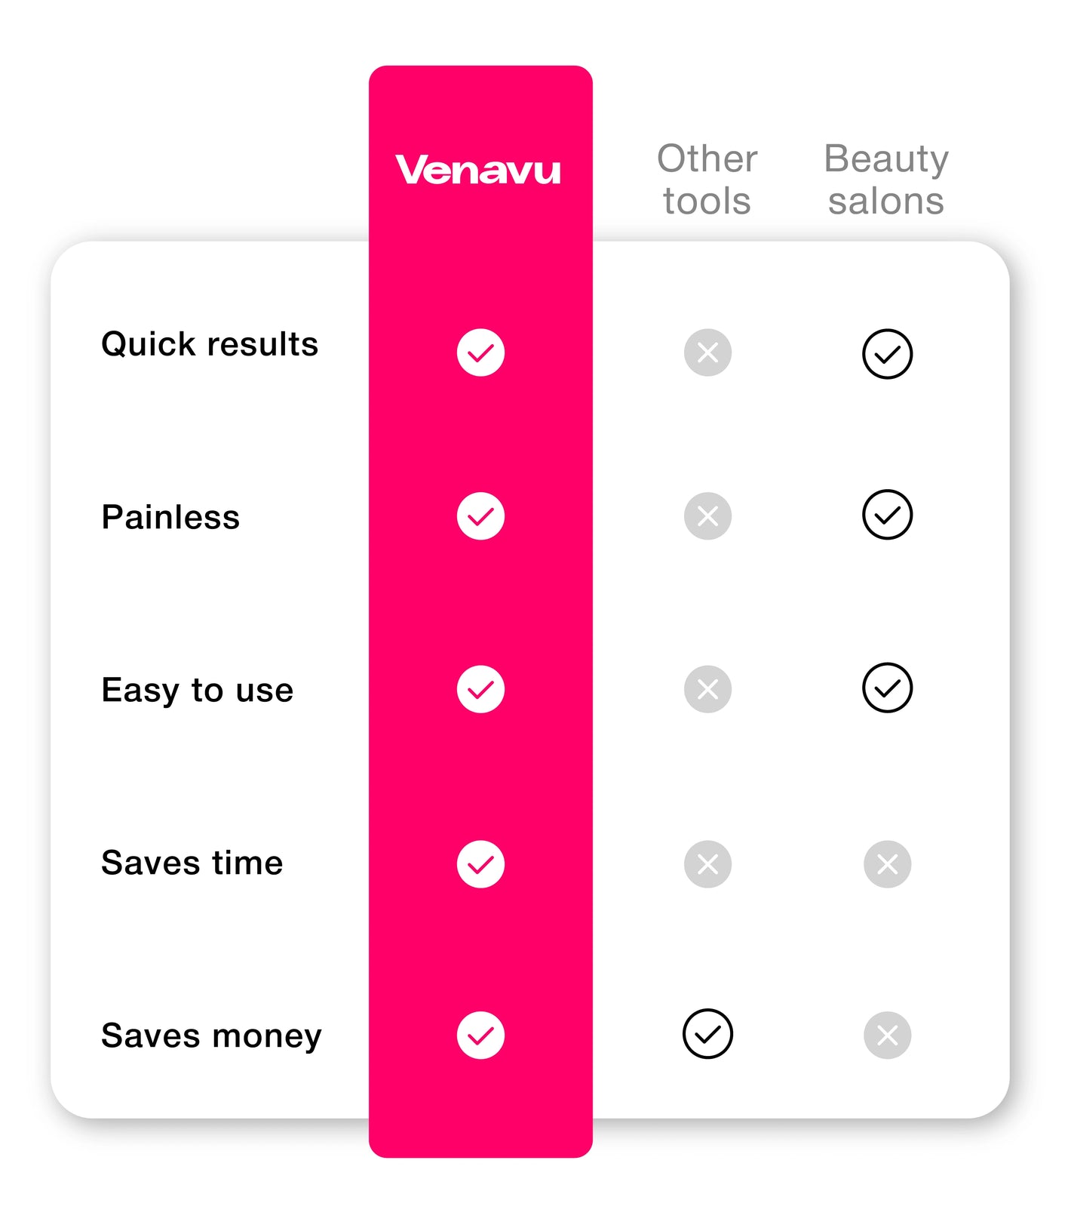Screen dimensions: 1071x1231
Task: Click Venavu checkmark for Saves time
Action: pos(480,864)
